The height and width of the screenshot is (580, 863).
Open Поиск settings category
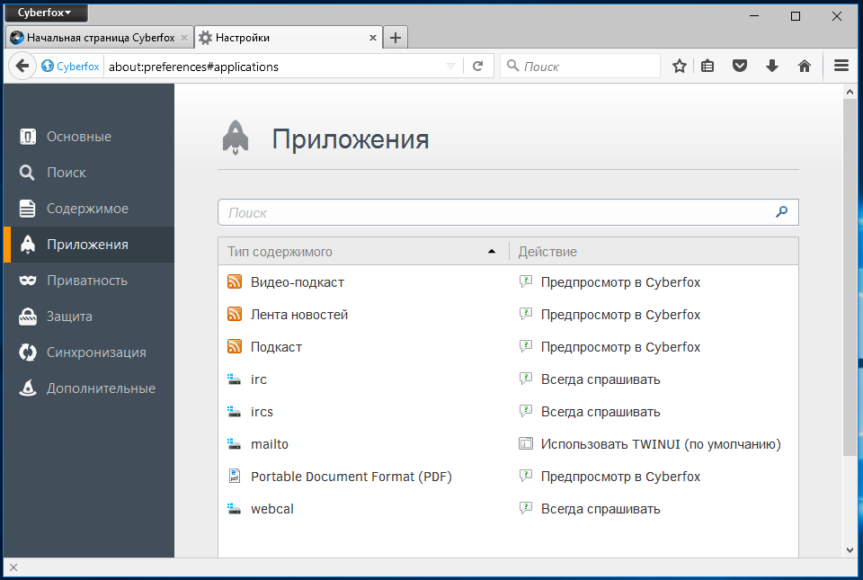[x=89, y=173]
